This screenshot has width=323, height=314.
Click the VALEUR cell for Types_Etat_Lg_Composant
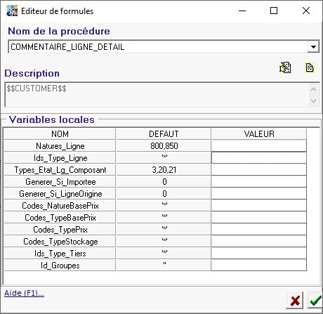click(x=259, y=170)
